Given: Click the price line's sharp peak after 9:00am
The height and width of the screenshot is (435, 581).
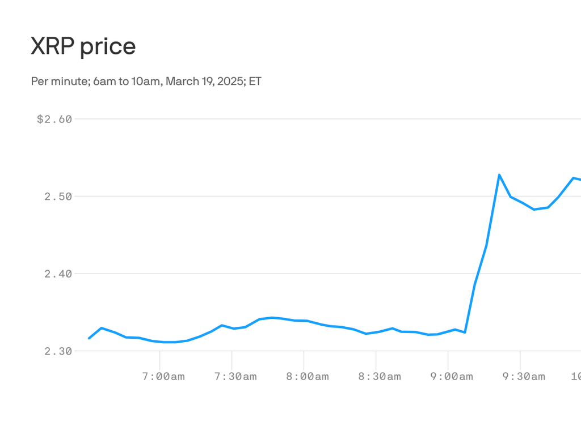Looking at the screenshot, I should pos(499,175).
